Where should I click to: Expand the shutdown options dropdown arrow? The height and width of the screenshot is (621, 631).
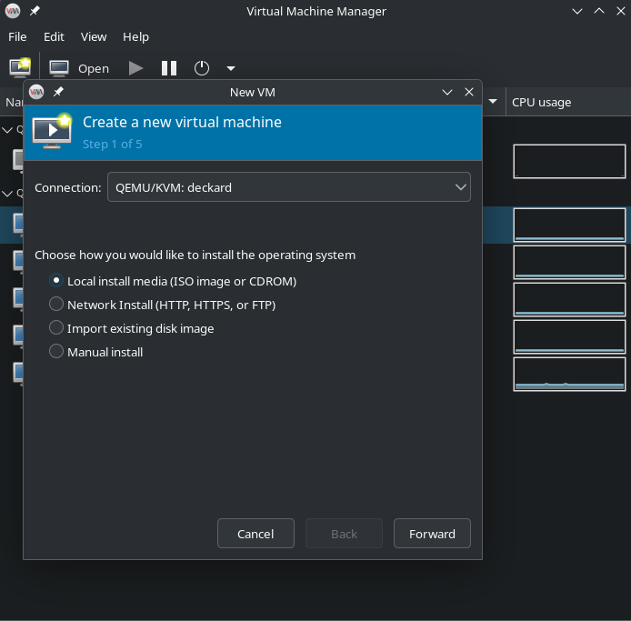(231, 68)
